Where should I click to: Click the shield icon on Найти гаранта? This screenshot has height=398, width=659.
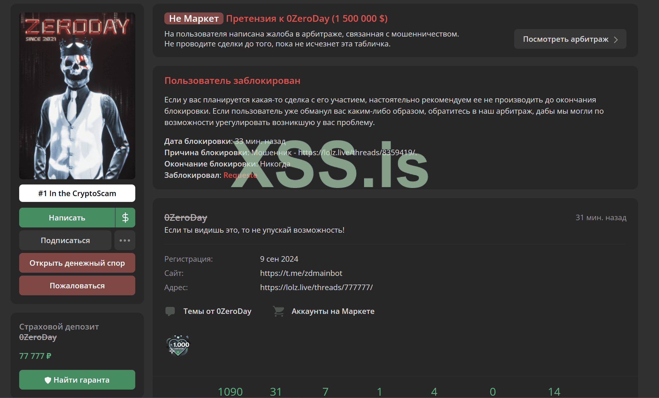click(48, 380)
